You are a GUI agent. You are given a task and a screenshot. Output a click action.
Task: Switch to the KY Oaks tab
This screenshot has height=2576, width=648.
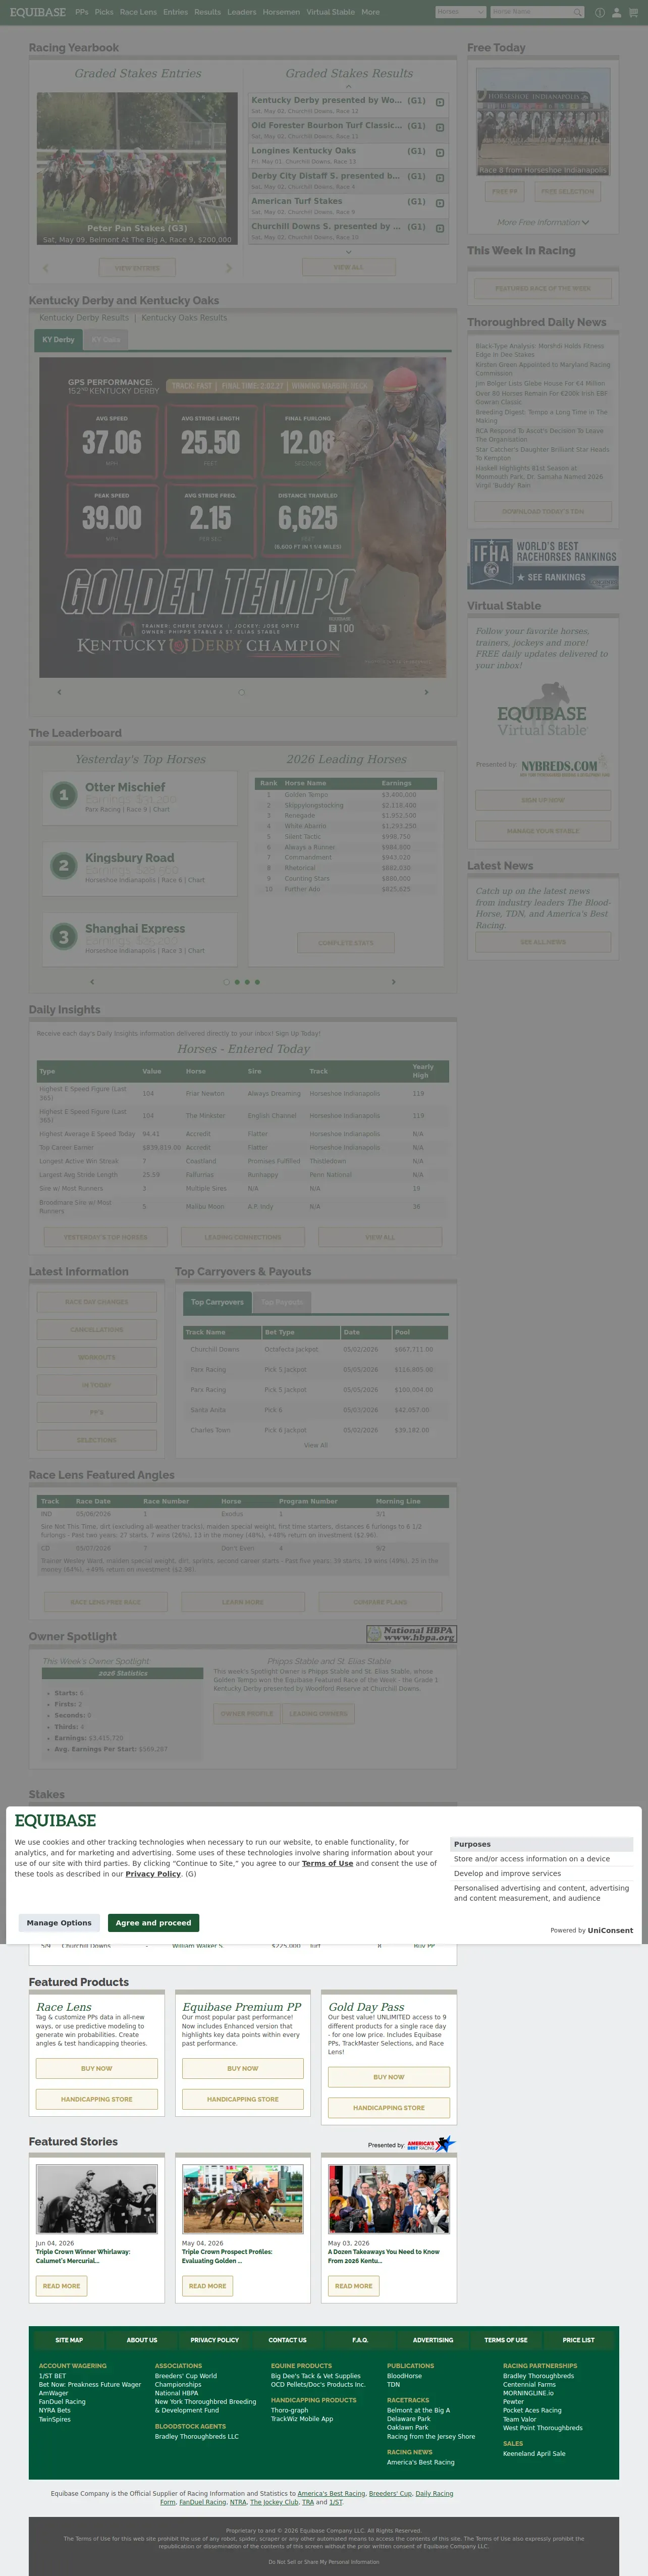click(x=105, y=340)
